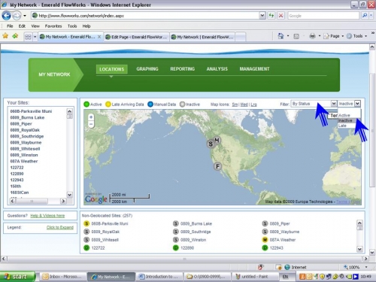376x282 pixels.
Task: Open the Inactive status dropdown
Action: coord(357,104)
